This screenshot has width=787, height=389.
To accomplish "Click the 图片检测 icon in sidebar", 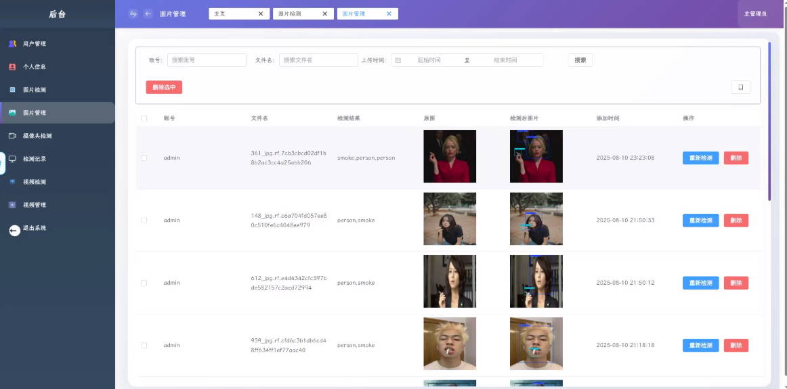I will [13, 90].
